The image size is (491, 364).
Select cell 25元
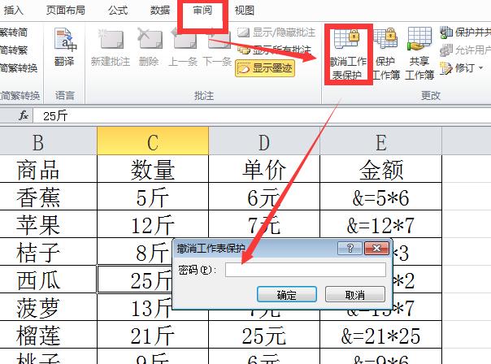point(264,335)
